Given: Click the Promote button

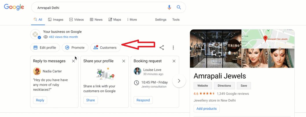Looking at the screenshot, I should click(75, 47).
